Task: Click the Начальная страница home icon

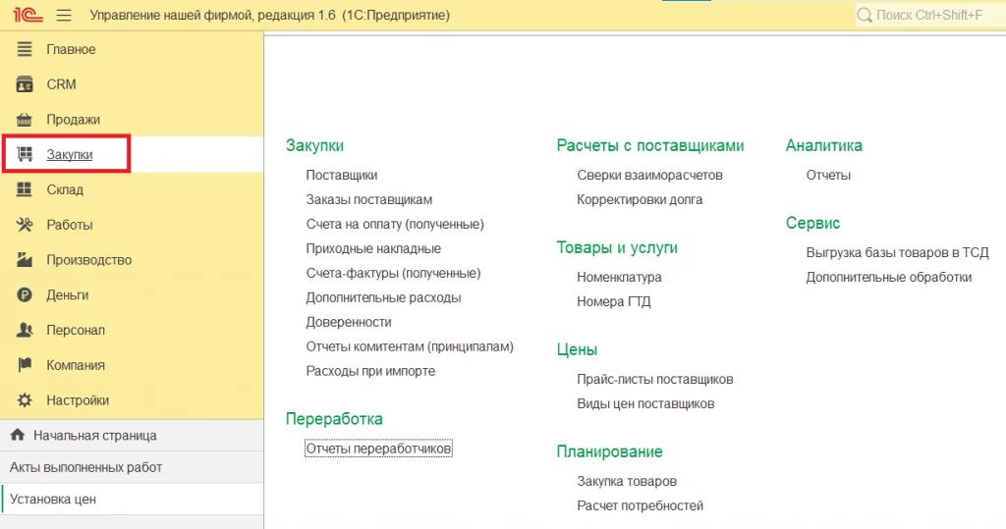Action: pyautogui.click(x=18, y=435)
